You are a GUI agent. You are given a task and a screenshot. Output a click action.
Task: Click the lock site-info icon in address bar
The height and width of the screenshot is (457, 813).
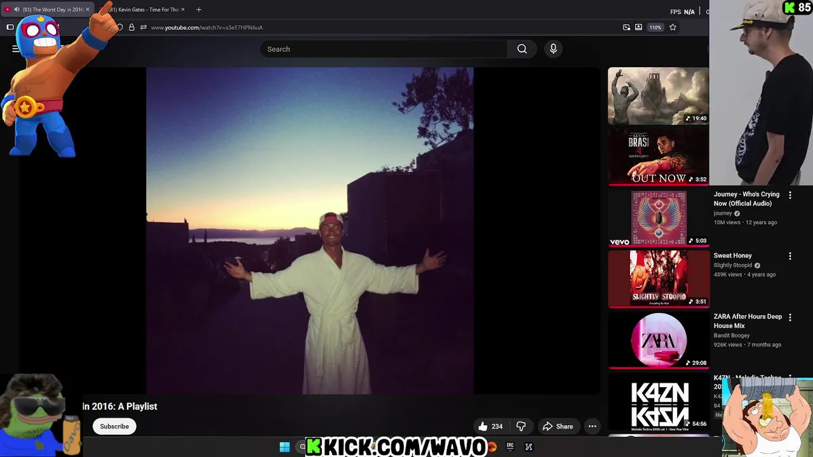(131, 27)
